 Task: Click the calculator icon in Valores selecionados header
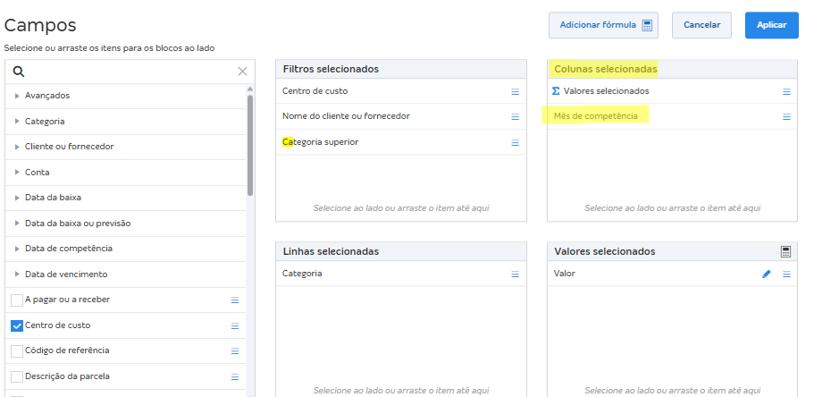point(785,252)
